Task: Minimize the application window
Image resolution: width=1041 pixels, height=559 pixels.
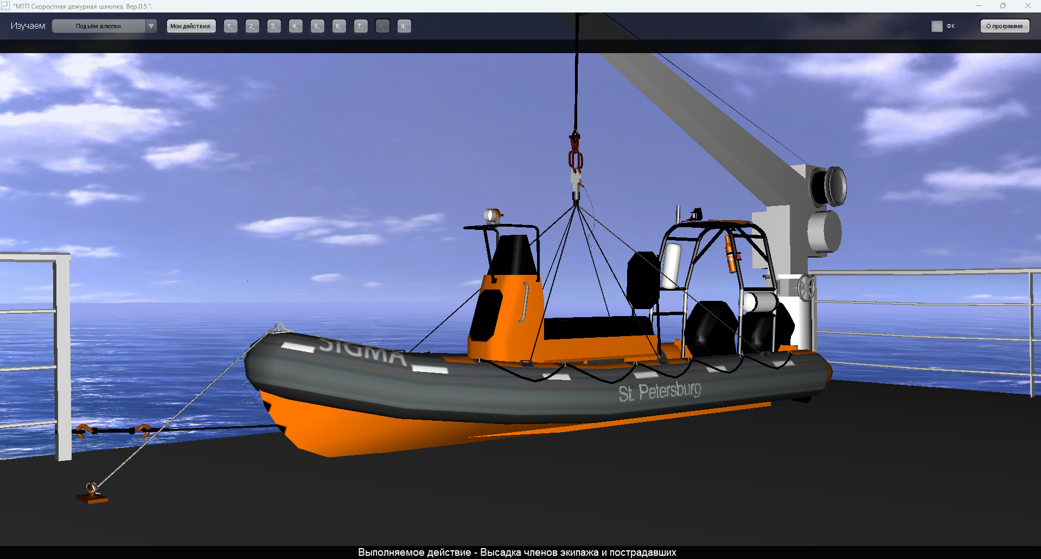Action: click(979, 6)
